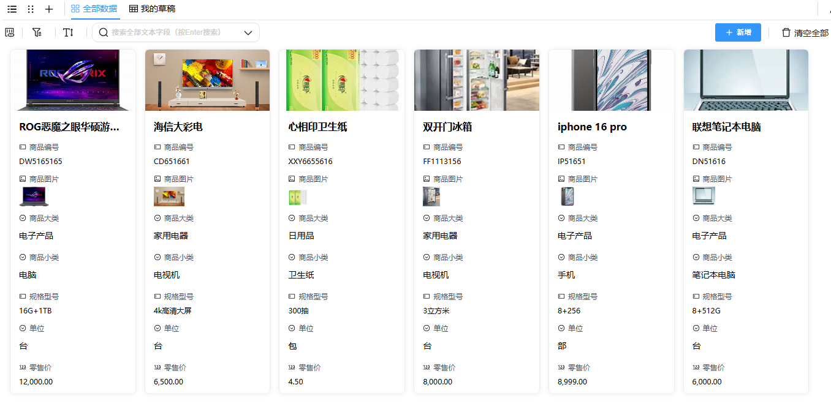Click the iphone 16 pro card title
This screenshot has height=404, width=831.
(592, 127)
